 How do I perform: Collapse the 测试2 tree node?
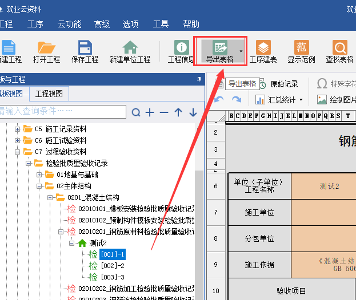coord(72,243)
